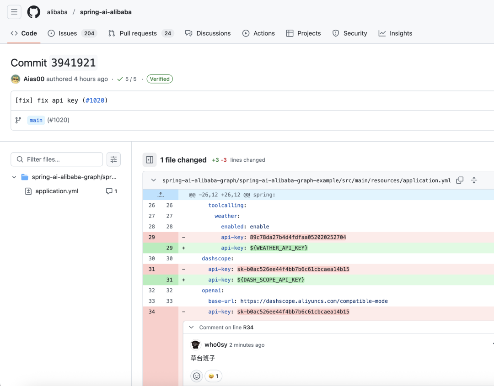Open the who0sy user profile link
Screen dimensions: 494x386
tap(216, 345)
